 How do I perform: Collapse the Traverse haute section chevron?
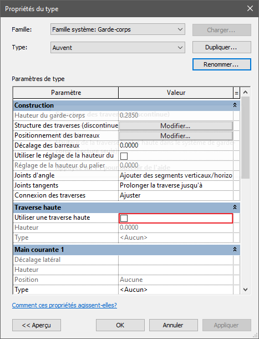[235, 208]
